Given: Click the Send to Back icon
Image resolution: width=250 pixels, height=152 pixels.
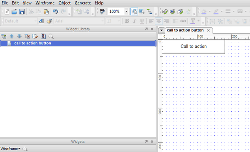Looking at the screenshot, I should tap(237, 21).
